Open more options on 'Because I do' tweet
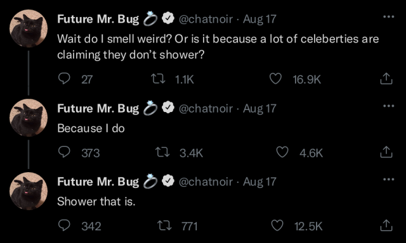The image size is (406, 243). point(389,106)
